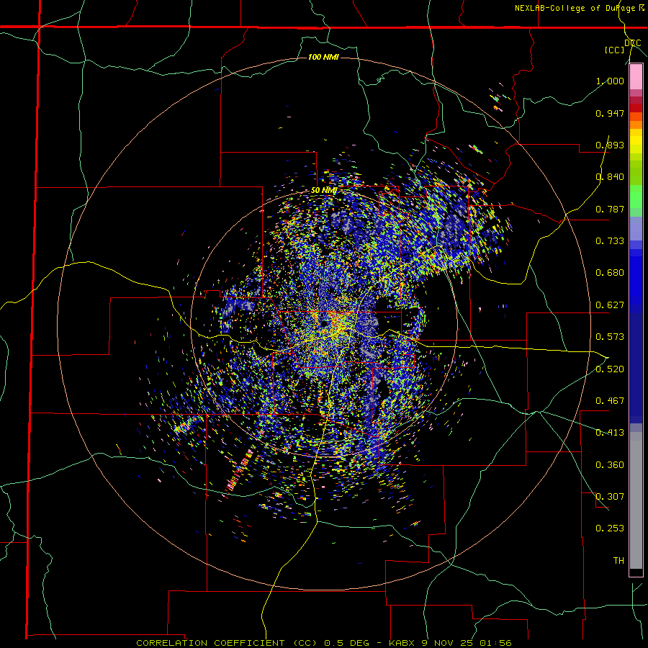Click the 0.627 color scale label
Screen dimensions: 648x648
coord(610,305)
